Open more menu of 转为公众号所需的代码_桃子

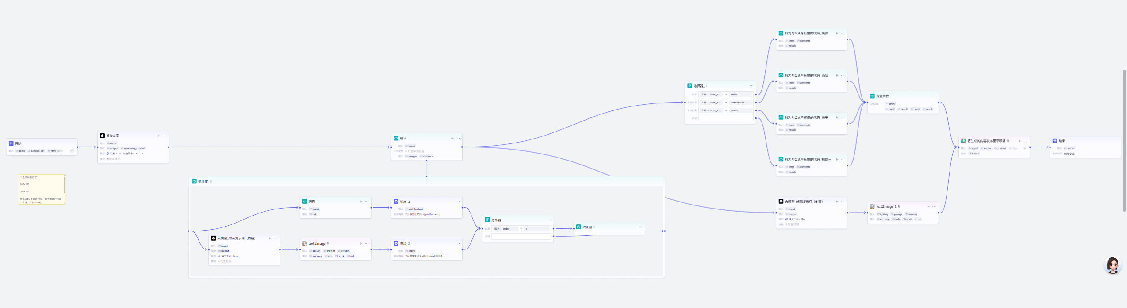pos(843,117)
